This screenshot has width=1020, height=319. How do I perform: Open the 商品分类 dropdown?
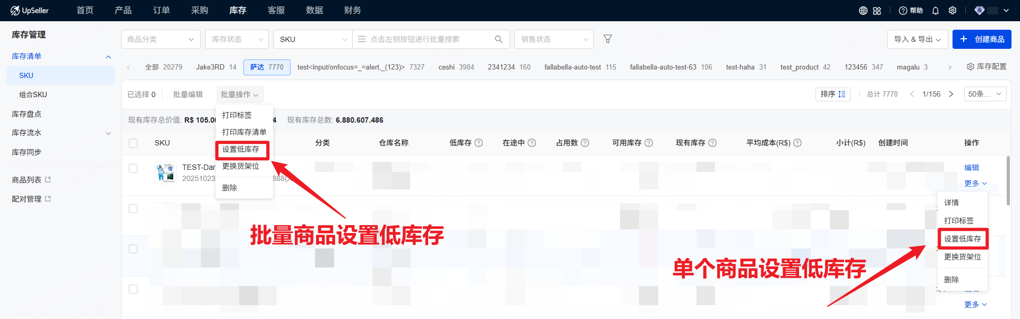coord(160,39)
